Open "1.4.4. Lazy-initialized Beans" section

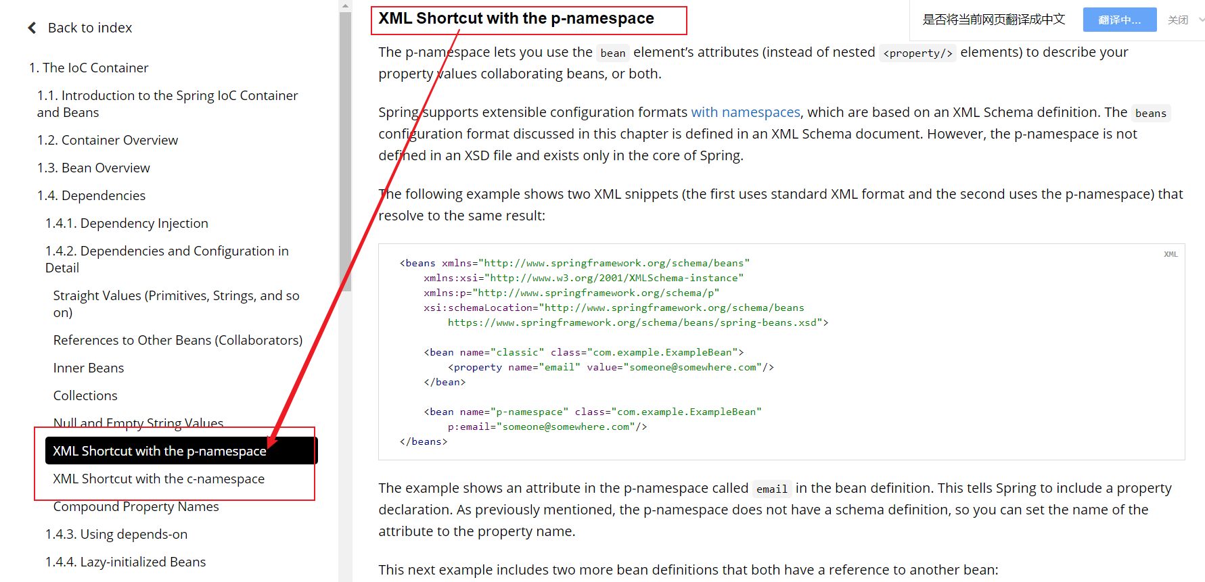125,562
